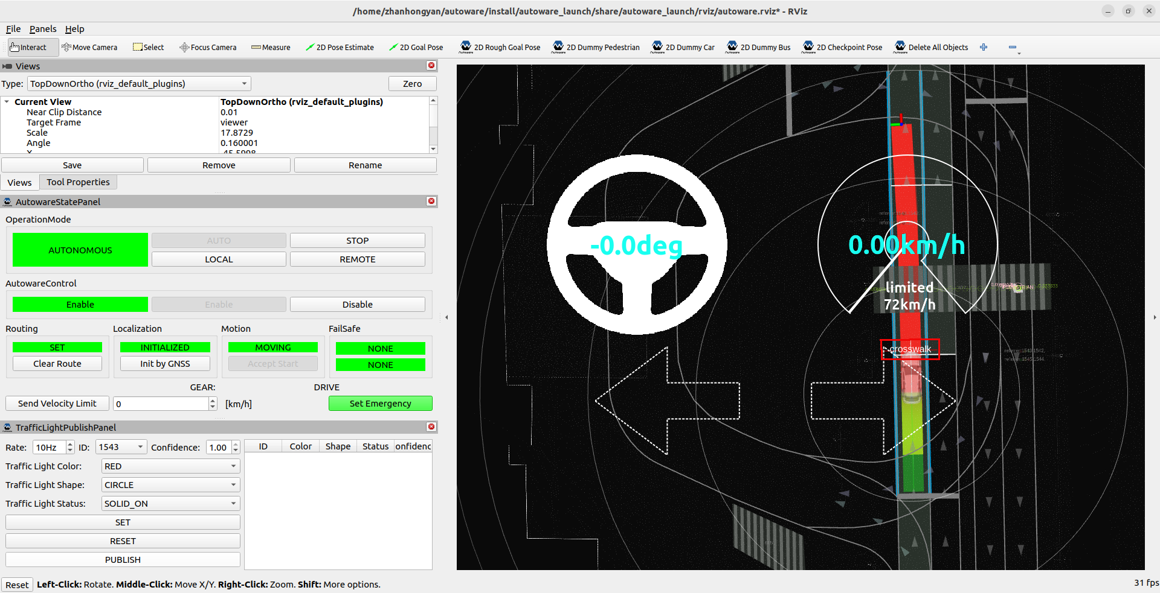Select the Near Clip Distance row
This screenshot has width=1160, height=593.
(215, 112)
